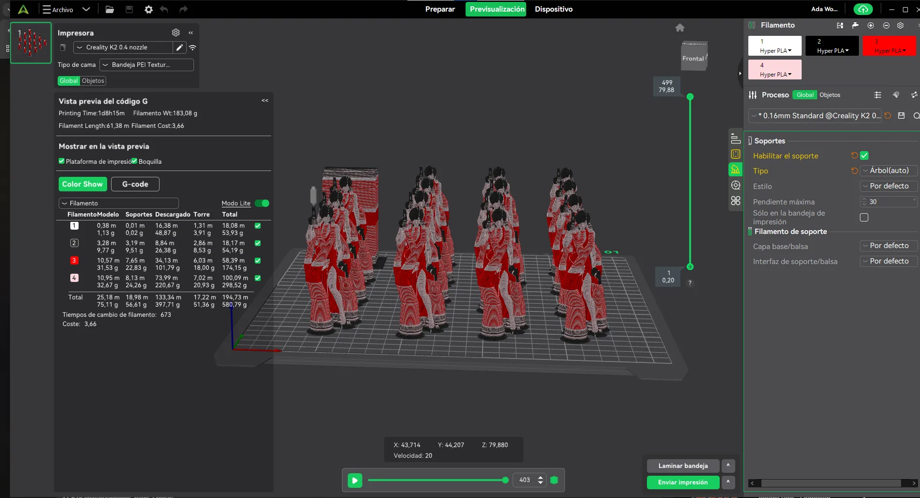Click the add filament plus icon
Image resolution: width=920 pixels, height=498 pixels.
click(x=871, y=25)
